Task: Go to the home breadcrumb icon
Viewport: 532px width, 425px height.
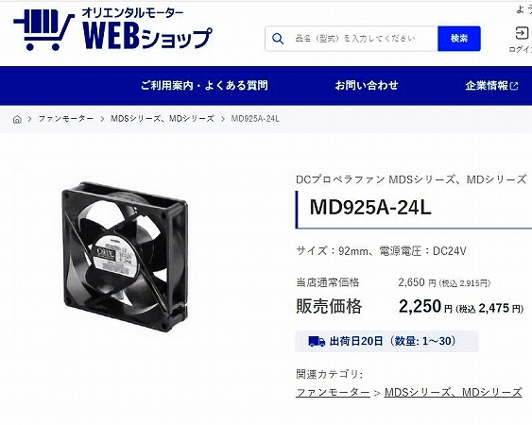Action: (17, 119)
